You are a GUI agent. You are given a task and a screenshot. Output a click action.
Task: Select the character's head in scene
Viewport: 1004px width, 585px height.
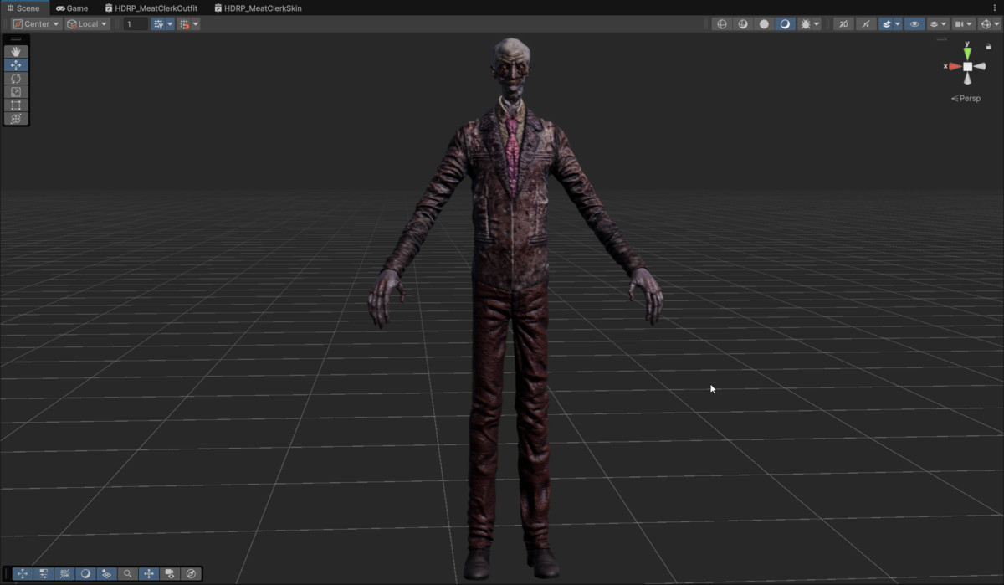(511, 67)
